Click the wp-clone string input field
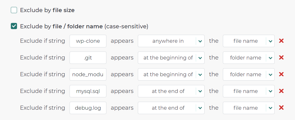Viewport: 295px width, 120px height. point(88,41)
